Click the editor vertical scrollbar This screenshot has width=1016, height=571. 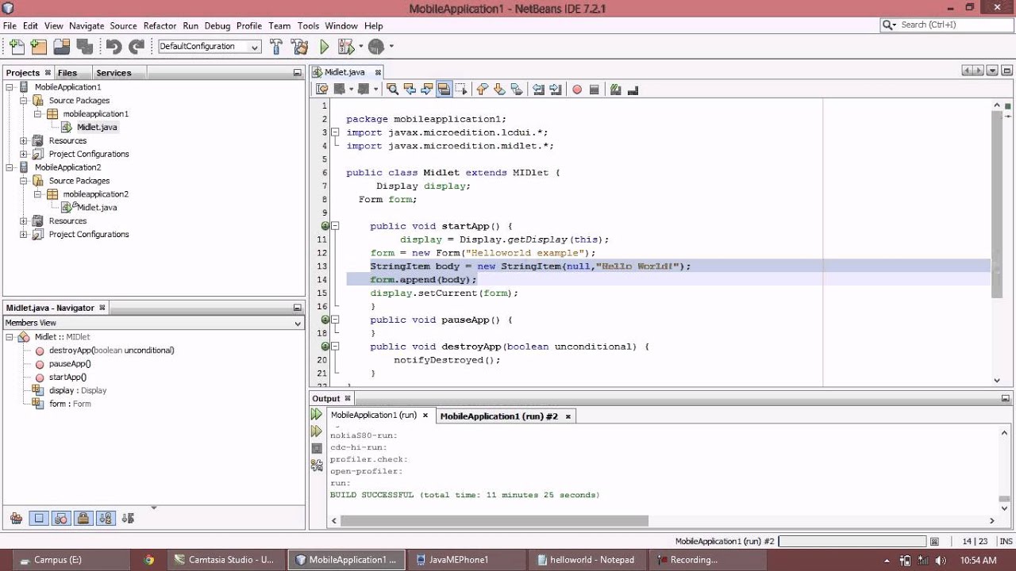click(996, 205)
